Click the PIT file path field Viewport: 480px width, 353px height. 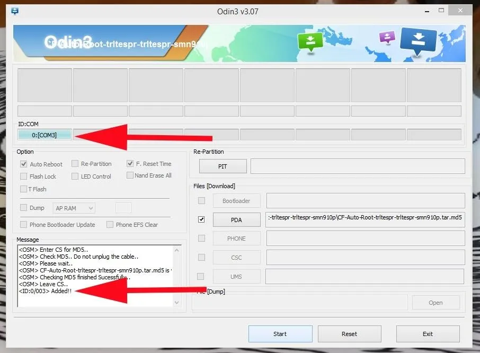pyautogui.click(x=358, y=166)
